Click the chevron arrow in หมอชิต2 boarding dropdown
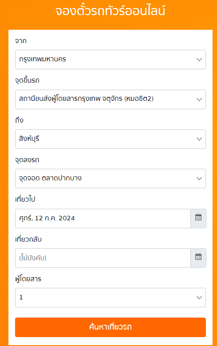217x346 pixels. pos(199,99)
